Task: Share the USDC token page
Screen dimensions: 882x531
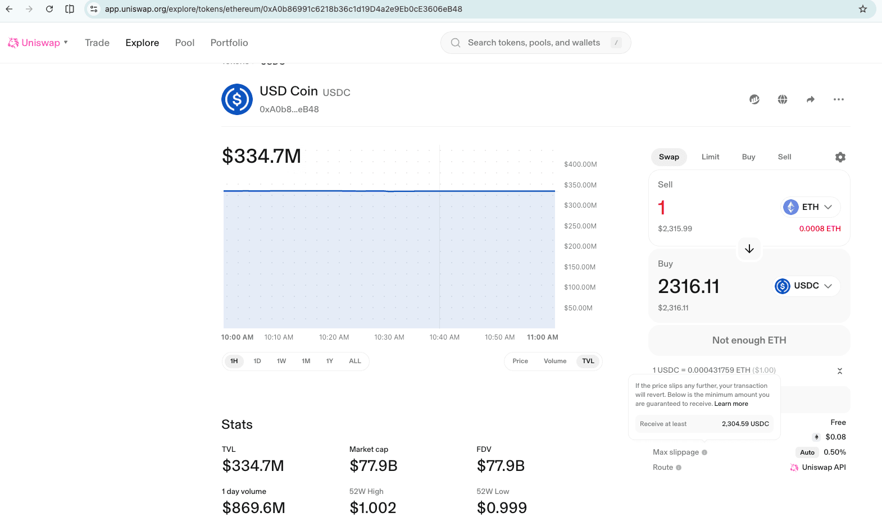Action: point(811,99)
